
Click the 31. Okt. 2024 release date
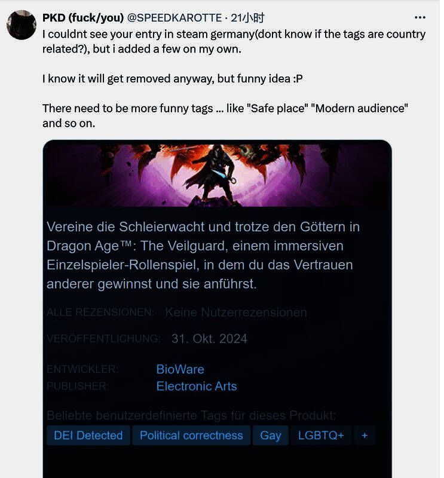tap(209, 339)
